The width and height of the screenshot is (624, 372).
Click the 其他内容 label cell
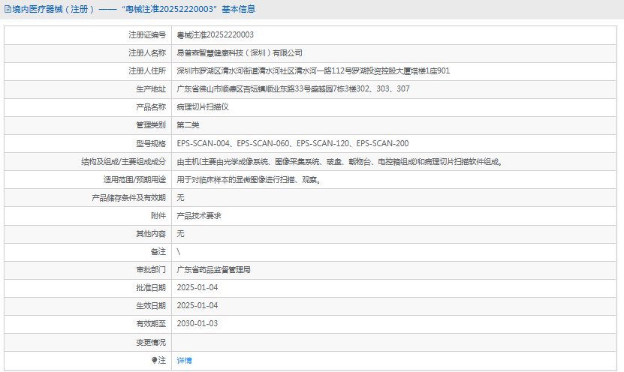click(88, 234)
